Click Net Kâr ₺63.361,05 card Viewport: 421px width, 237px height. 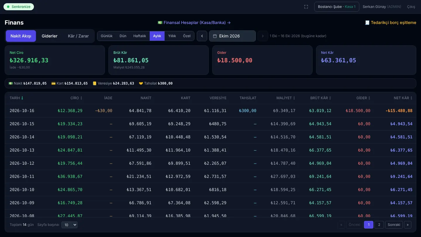point(366,60)
